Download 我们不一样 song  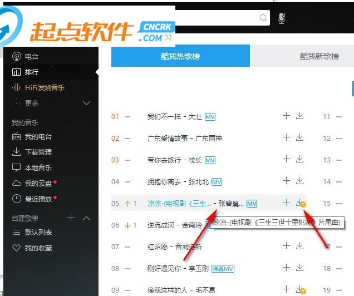click(x=299, y=116)
